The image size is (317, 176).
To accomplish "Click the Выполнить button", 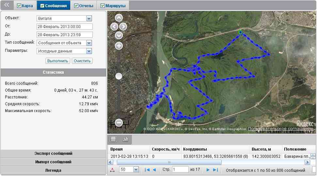I will (58, 61).
